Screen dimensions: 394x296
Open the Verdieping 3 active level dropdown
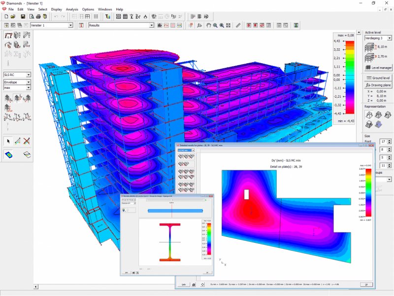coord(390,38)
